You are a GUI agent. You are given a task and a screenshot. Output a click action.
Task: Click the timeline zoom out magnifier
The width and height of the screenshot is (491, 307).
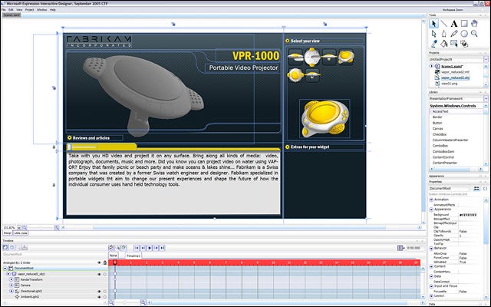tap(111, 302)
